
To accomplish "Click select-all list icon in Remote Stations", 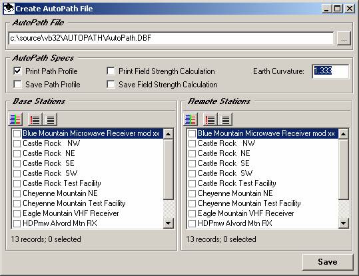I will click(x=210, y=119).
